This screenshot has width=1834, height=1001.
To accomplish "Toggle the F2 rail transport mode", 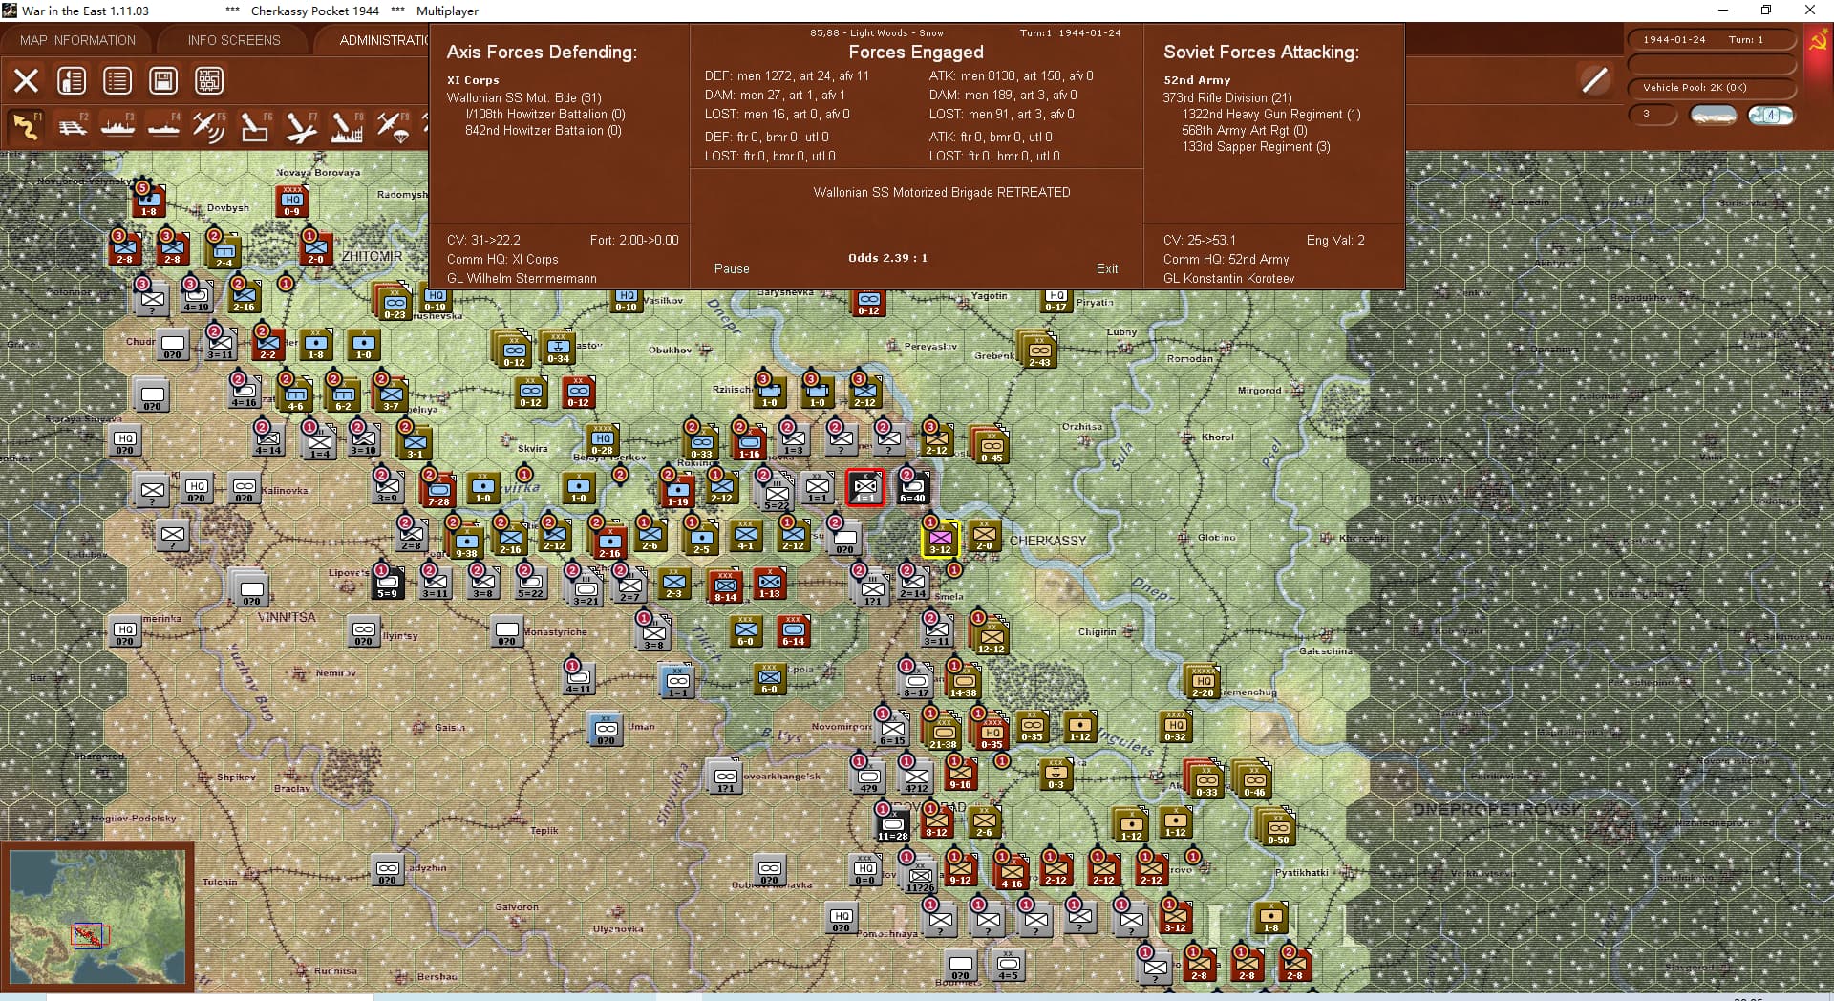I will (72, 126).
